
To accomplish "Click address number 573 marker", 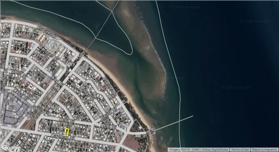I will click(61, 47).
